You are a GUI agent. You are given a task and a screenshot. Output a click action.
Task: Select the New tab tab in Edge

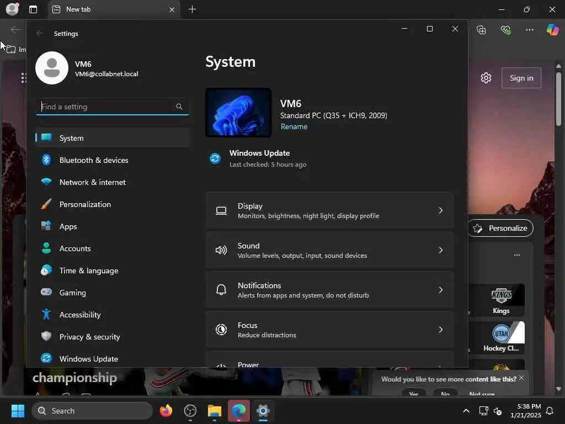click(x=114, y=9)
